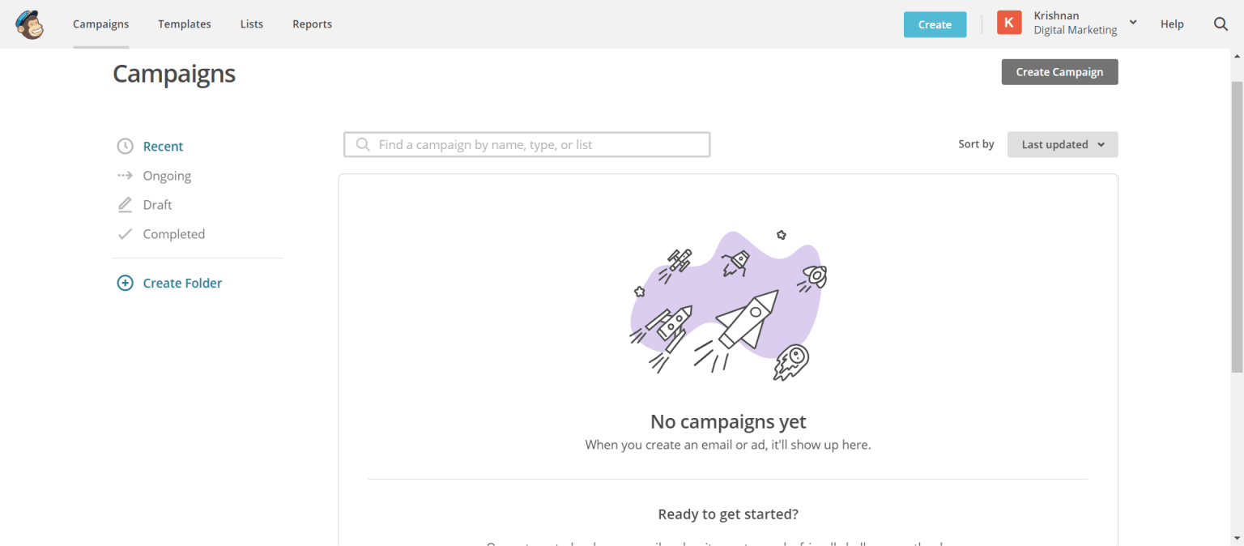Image resolution: width=1244 pixels, height=546 pixels.
Task: Click the Mailchimp monkey logo
Action: 29,24
